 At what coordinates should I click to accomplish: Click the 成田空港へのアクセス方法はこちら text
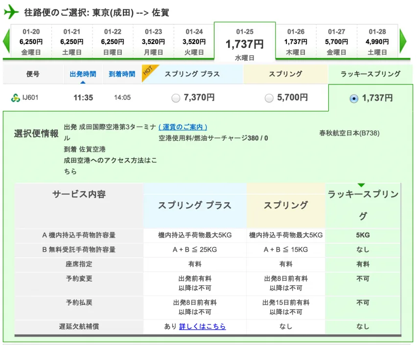click(110, 166)
